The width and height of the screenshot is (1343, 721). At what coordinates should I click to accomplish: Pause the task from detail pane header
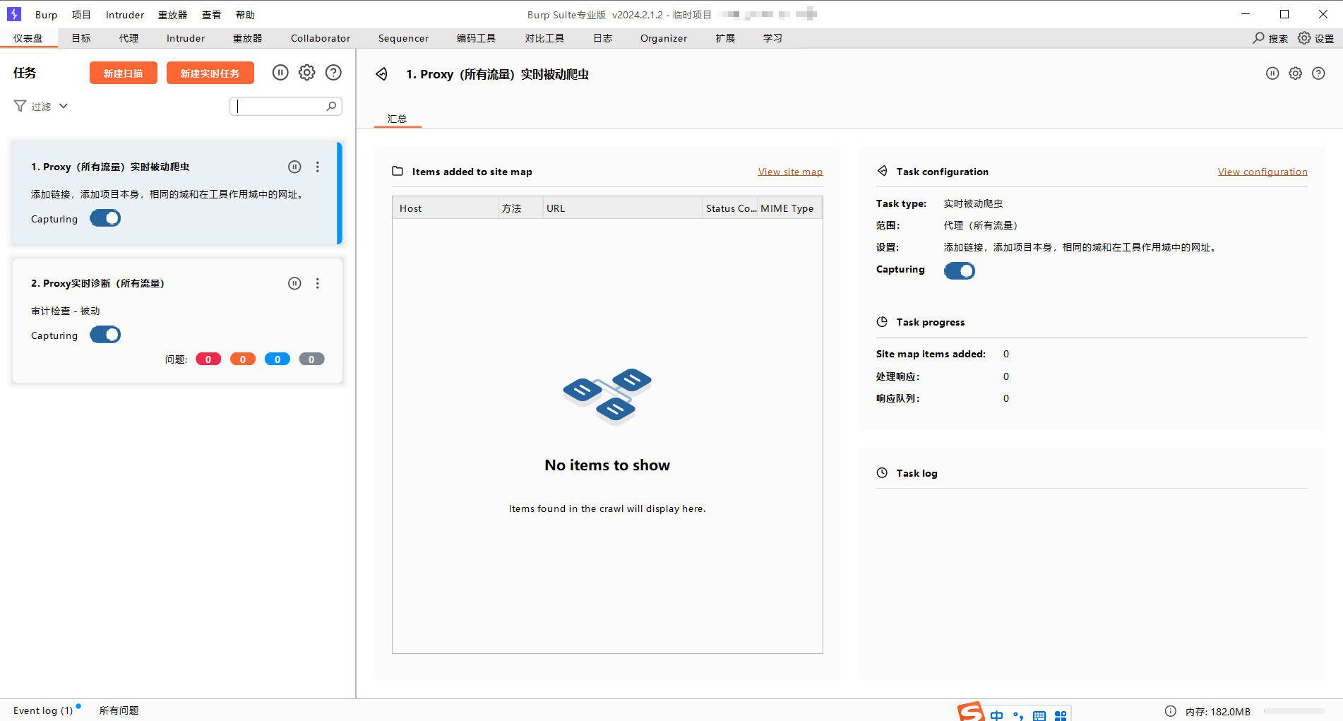point(1272,73)
